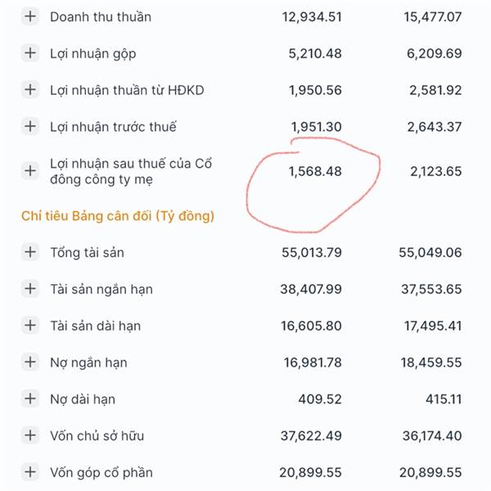Expand the Vốn góp cổ phần row
491x491 pixels.
[30, 472]
